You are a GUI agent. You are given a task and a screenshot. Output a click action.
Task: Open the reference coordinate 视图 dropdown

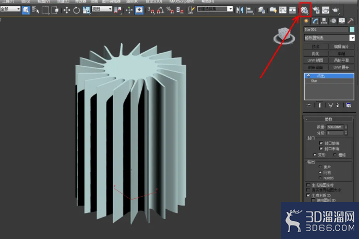(102, 9)
